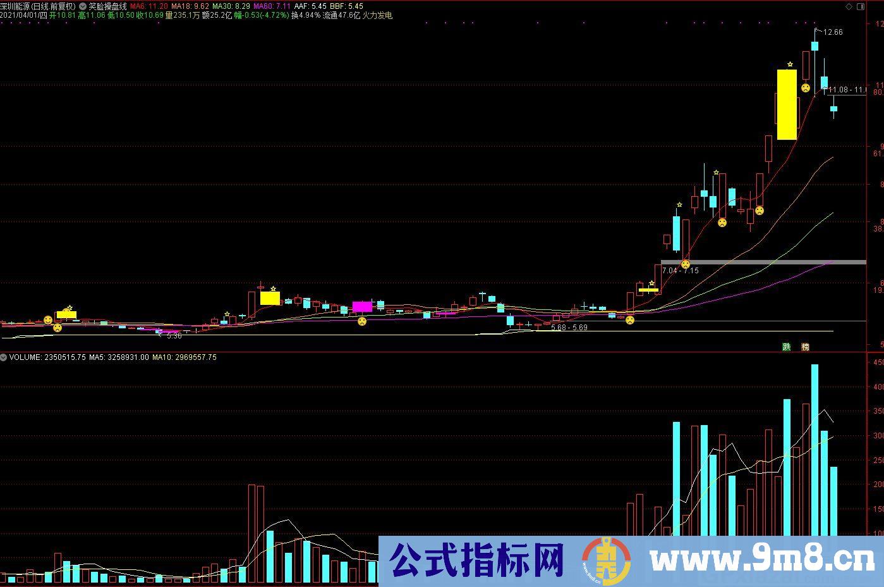Screen dimensions: 884x587
Task: Click the 5.36 low price marker
Action: pyautogui.click(x=174, y=336)
